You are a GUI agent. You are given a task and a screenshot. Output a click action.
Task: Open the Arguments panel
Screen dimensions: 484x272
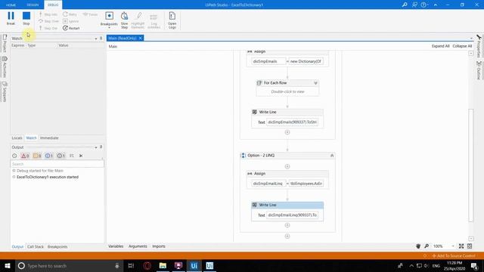click(x=138, y=246)
